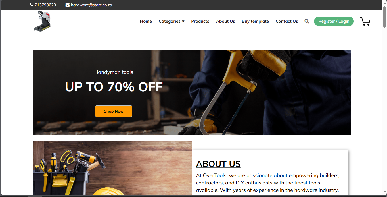387x197 pixels.
Task: Click the handyman hacksaw banner image
Action: (192, 93)
